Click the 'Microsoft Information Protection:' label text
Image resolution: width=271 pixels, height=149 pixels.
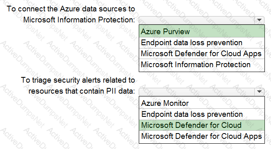pos(79,20)
